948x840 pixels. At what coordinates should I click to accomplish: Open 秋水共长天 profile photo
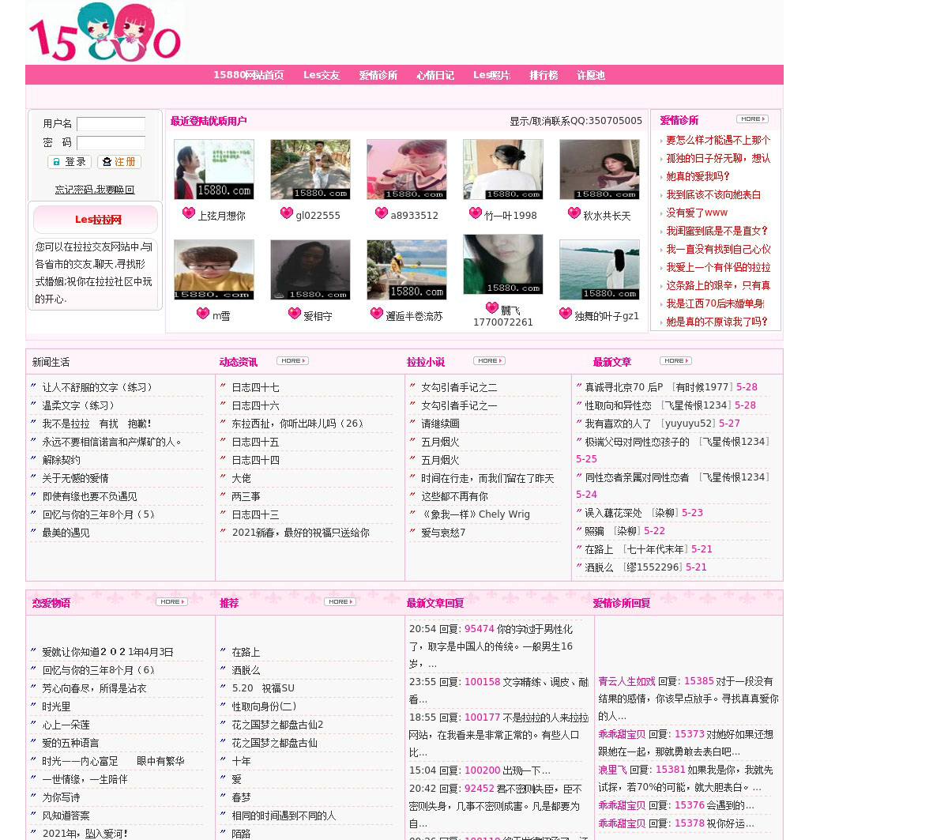point(600,169)
